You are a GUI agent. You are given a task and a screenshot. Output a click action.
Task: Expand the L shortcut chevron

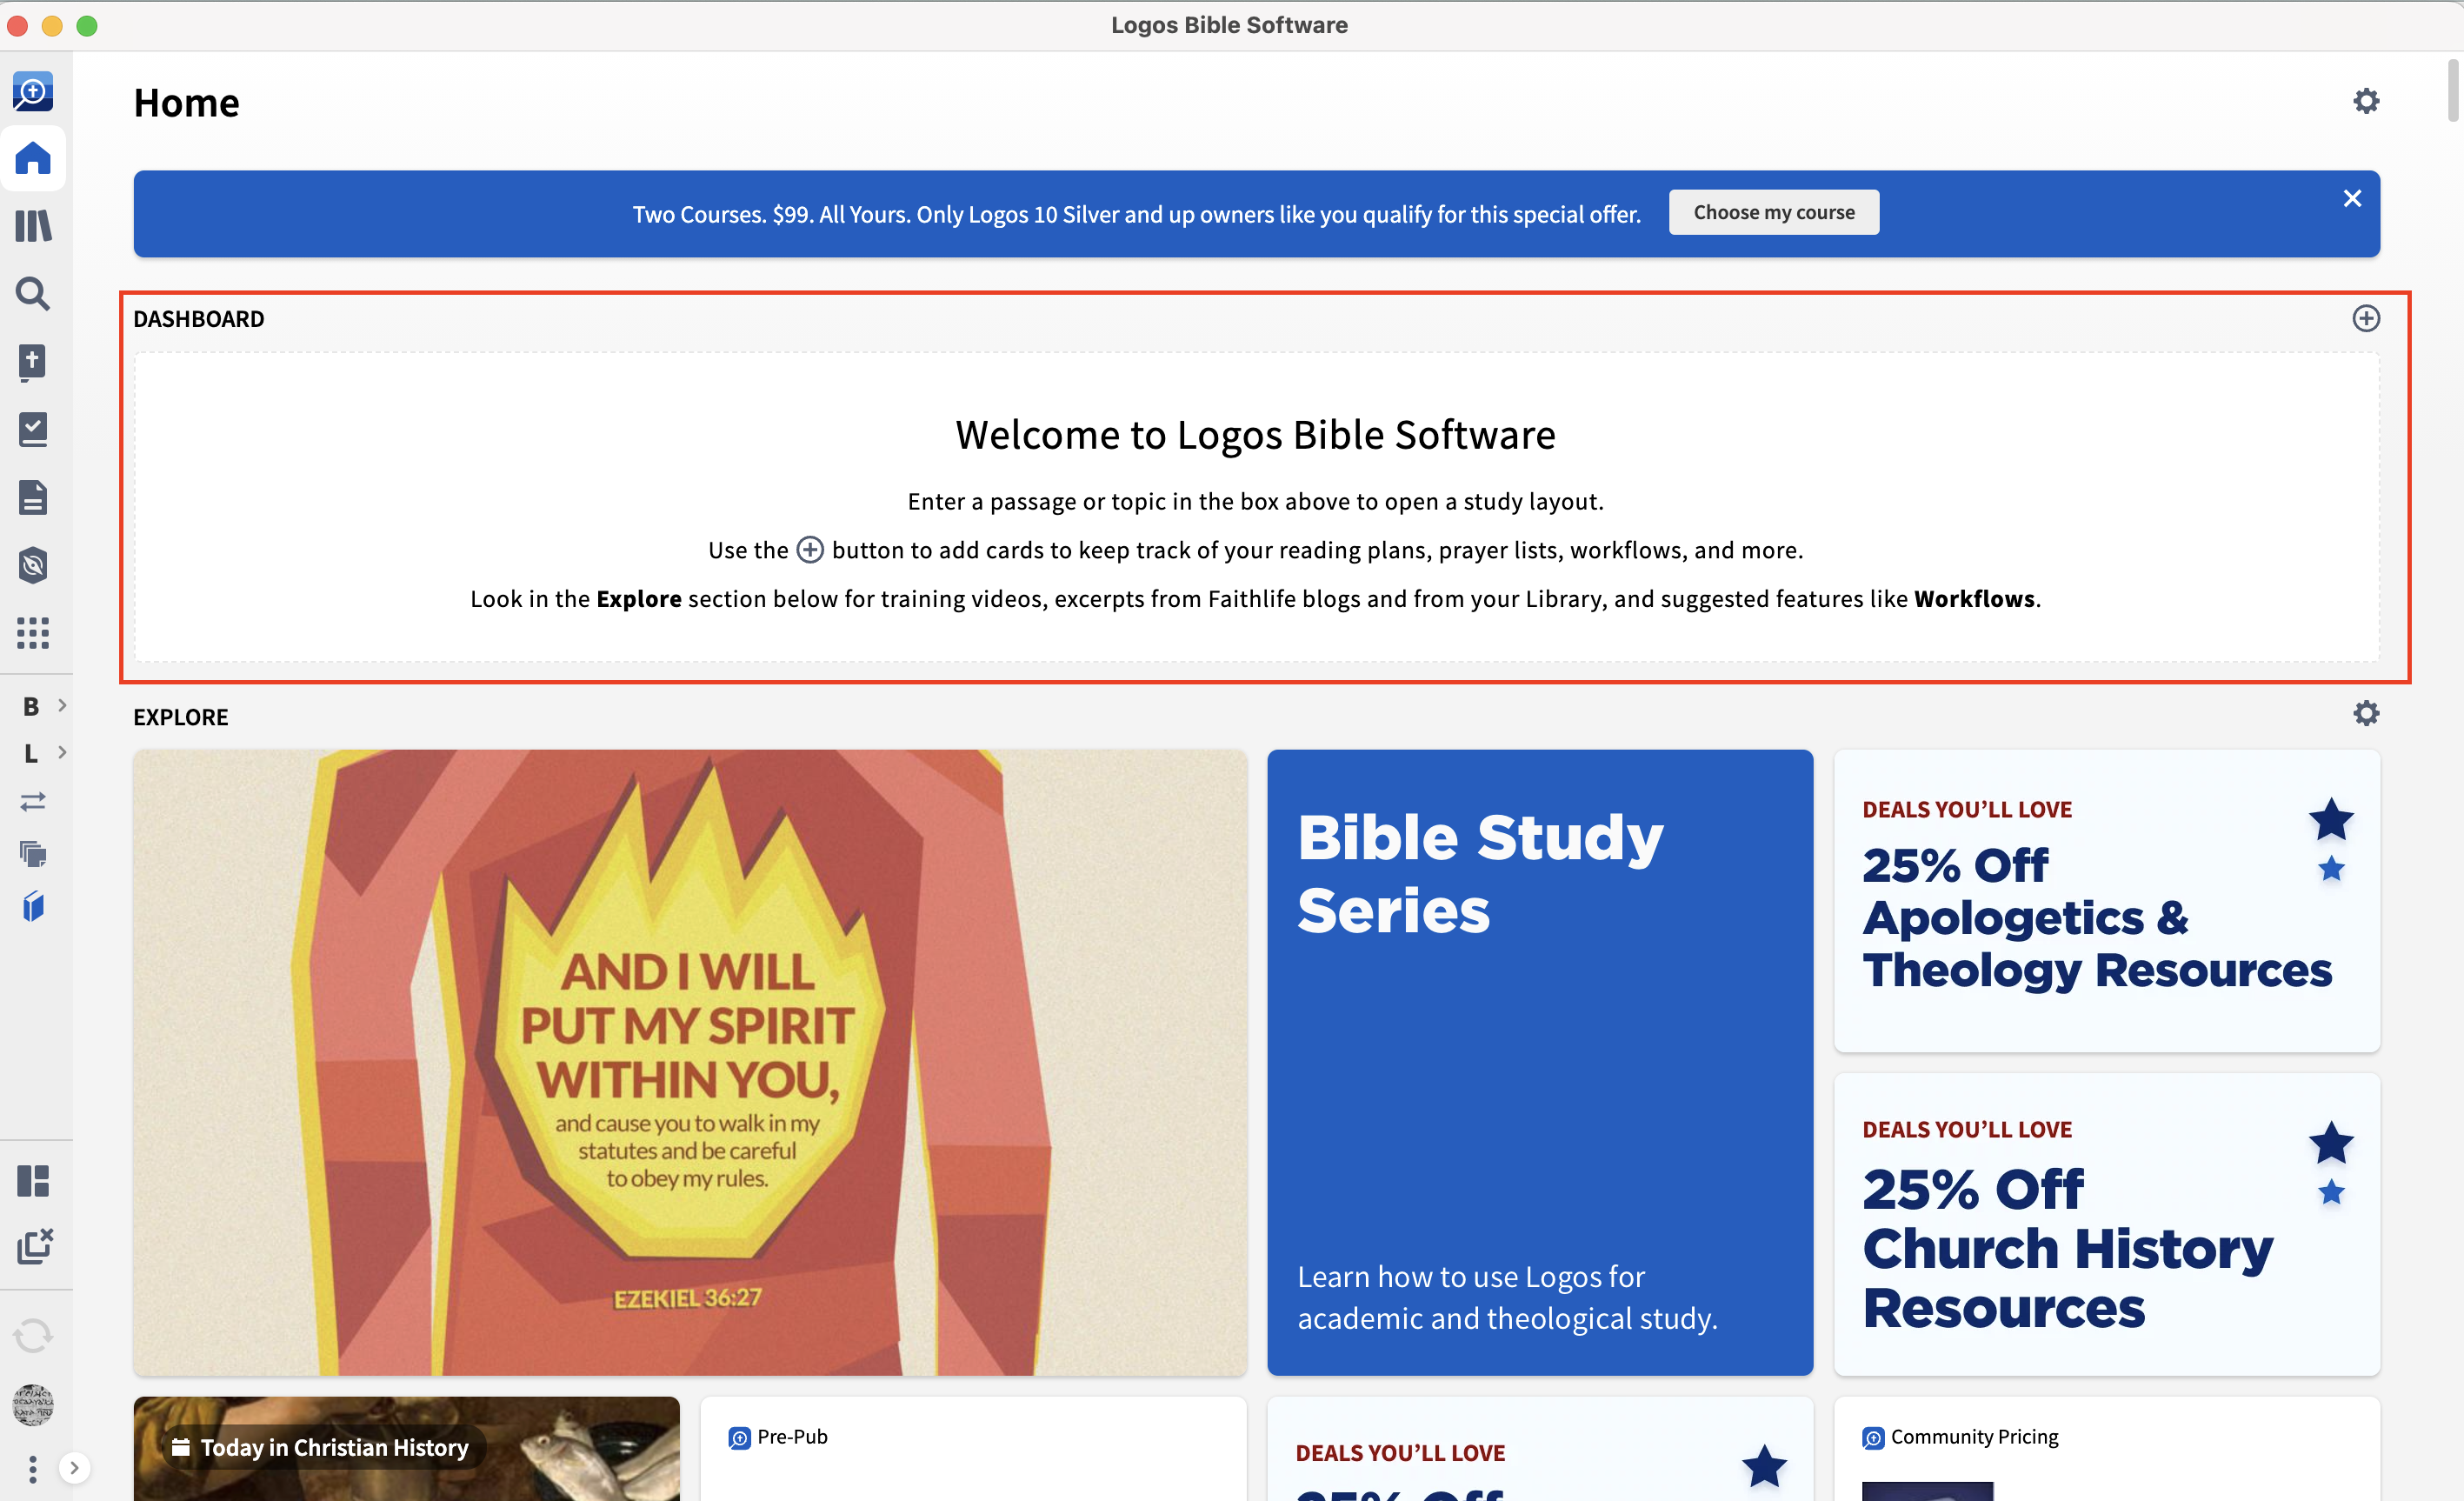click(x=62, y=752)
